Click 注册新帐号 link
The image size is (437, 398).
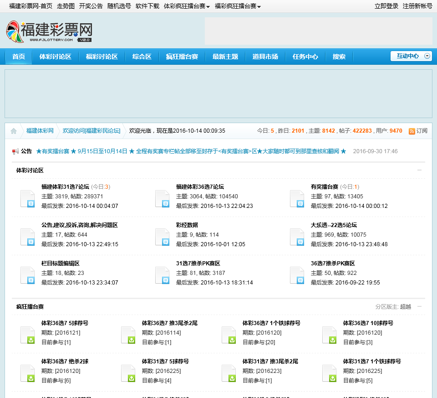point(417,6)
